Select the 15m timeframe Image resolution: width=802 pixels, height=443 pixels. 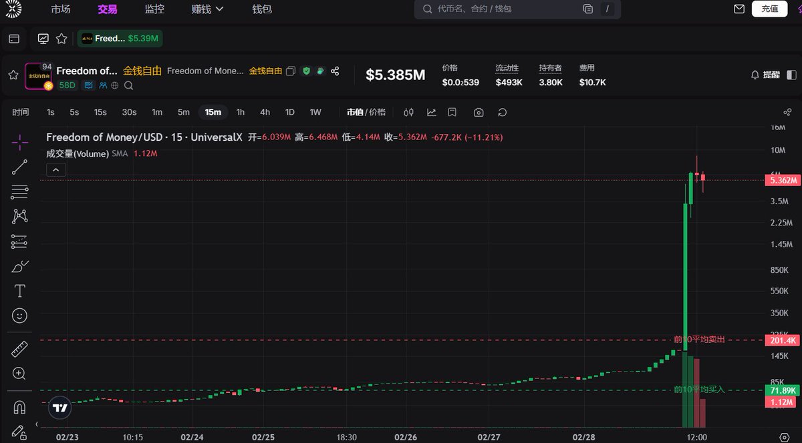pos(213,112)
